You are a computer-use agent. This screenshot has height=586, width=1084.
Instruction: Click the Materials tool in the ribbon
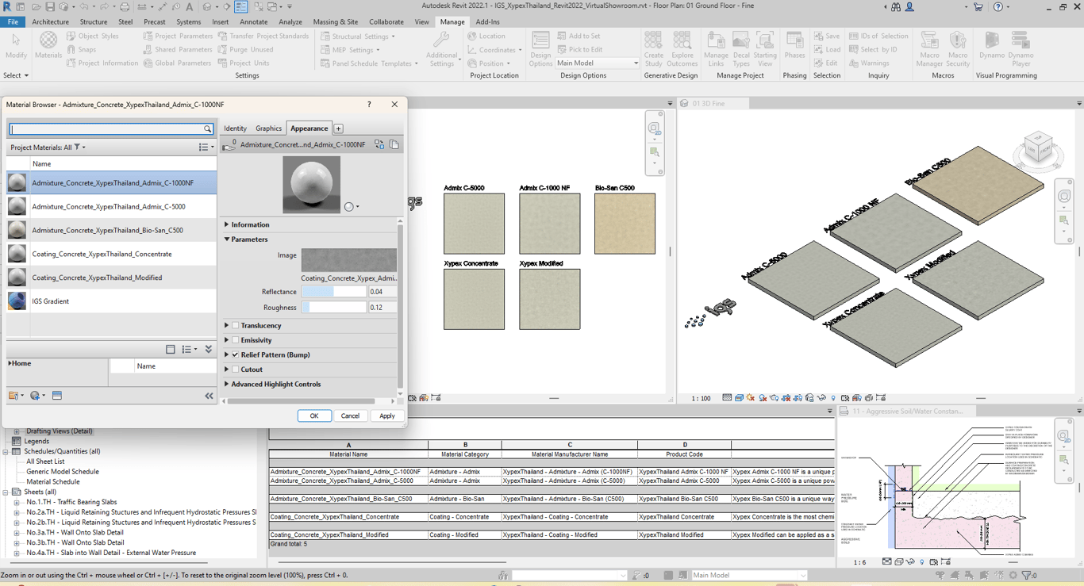coord(48,44)
